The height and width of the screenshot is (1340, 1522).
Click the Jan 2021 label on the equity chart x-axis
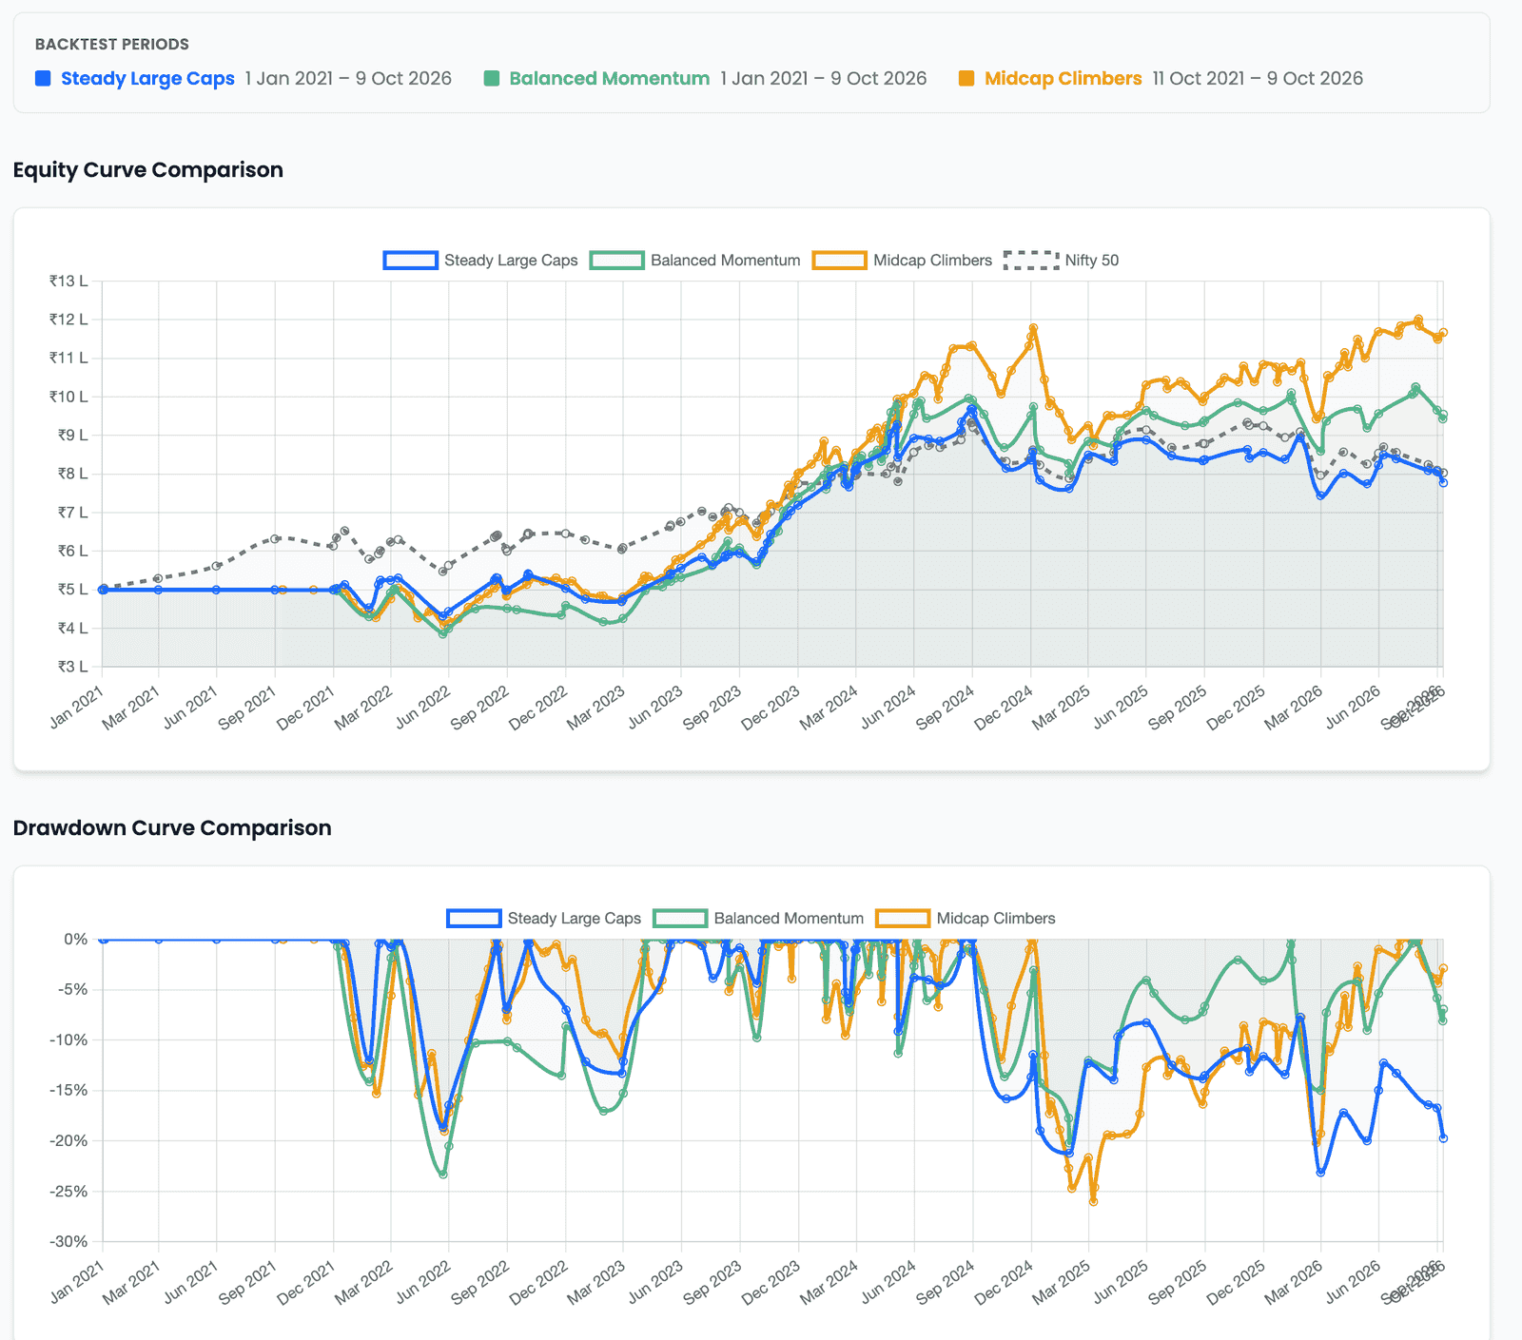click(76, 708)
